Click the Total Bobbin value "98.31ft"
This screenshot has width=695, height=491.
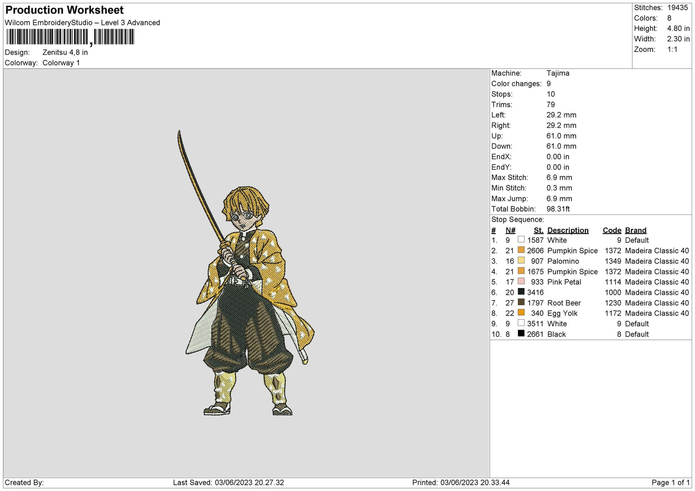click(x=558, y=209)
